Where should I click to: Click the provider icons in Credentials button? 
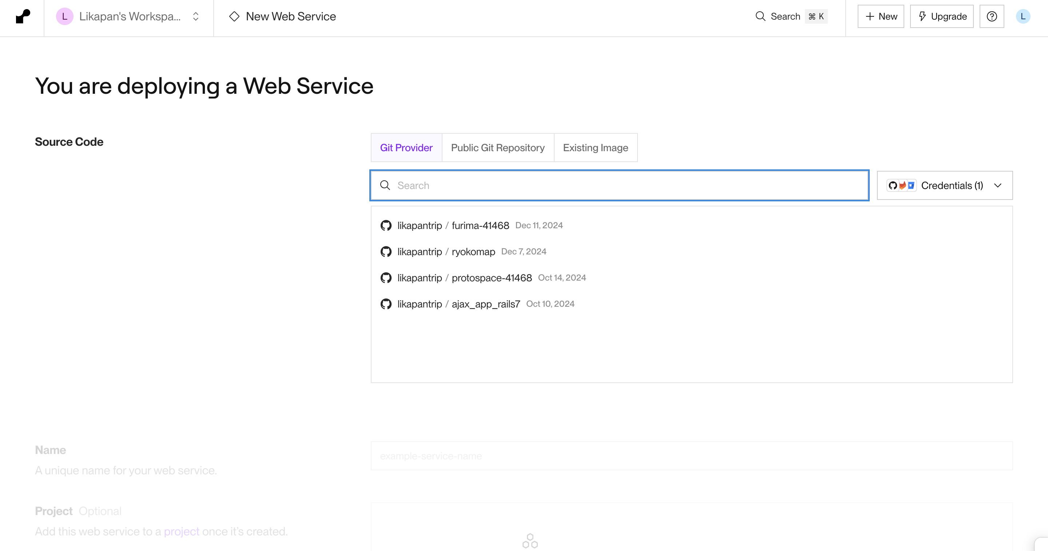[x=901, y=186]
